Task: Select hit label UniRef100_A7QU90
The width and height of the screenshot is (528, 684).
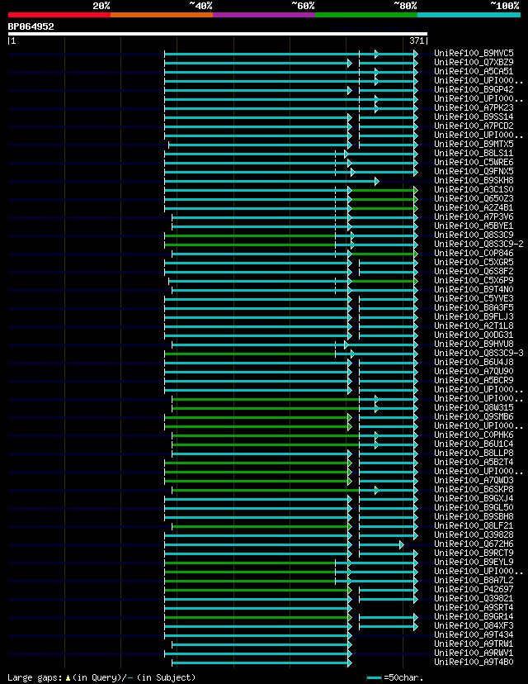Action: coord(474,371)
